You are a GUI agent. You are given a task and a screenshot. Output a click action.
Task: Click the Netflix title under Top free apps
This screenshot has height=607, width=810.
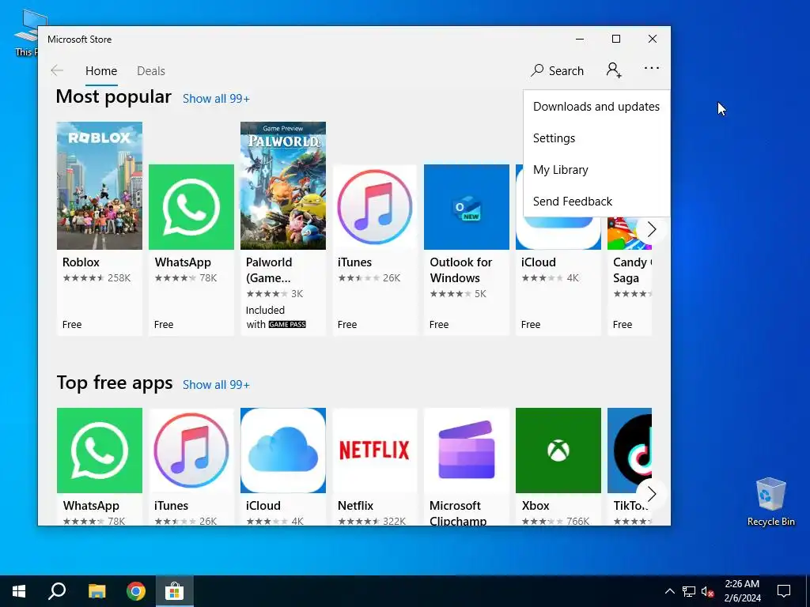[x=355, y=505]
